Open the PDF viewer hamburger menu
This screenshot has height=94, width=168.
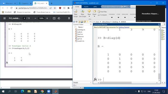point(4,18)
